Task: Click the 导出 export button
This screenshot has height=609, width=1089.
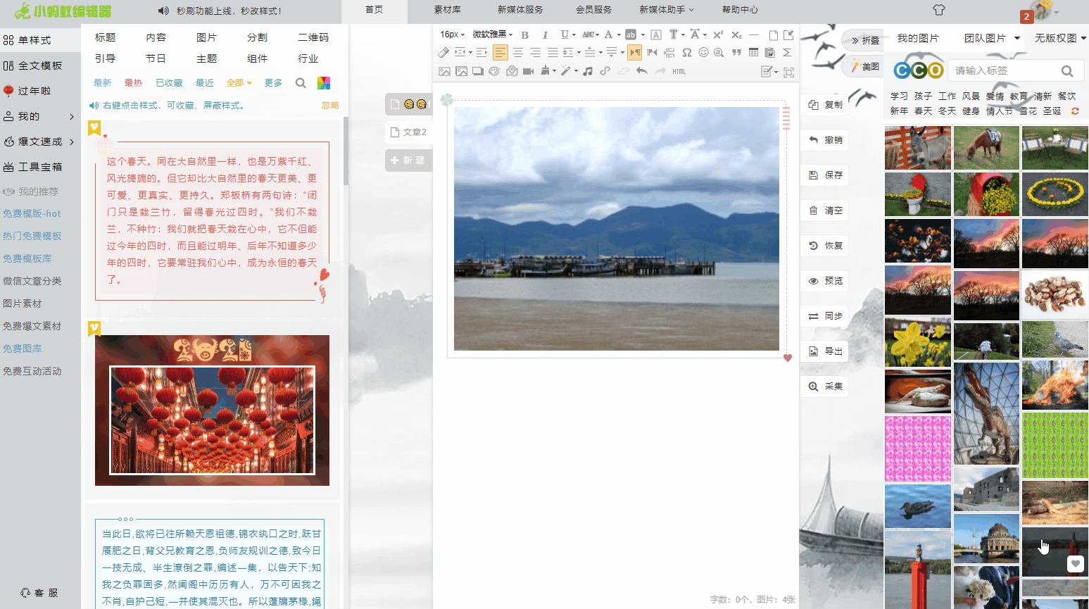Action: (825, 351)
